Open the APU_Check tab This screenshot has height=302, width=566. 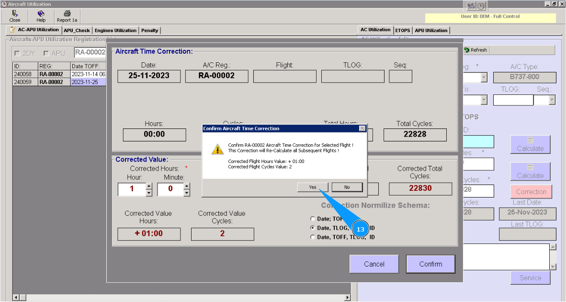pos(77,30)
